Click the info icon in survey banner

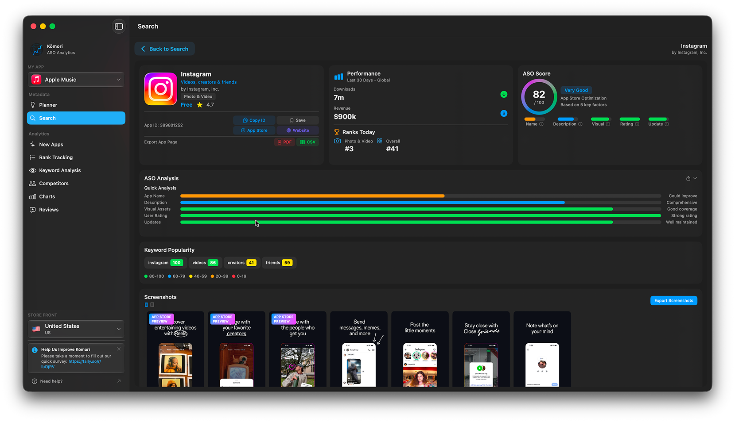coord(35,350)
